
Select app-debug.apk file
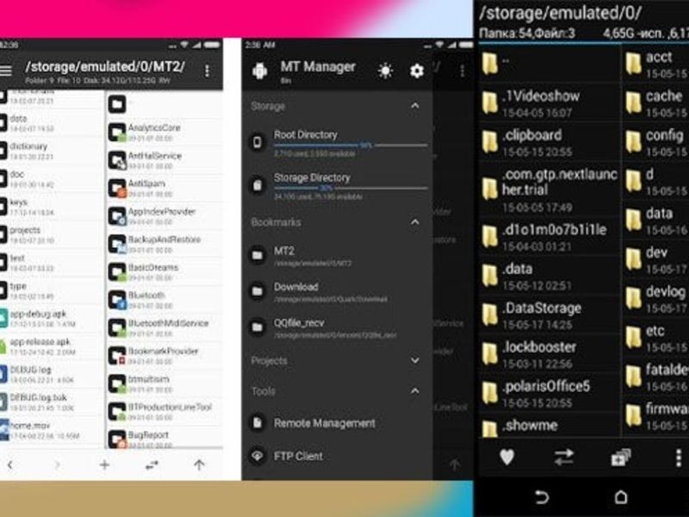click(52, 318)
